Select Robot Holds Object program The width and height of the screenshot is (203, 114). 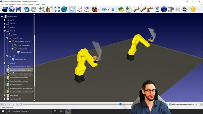pos(16,85)
